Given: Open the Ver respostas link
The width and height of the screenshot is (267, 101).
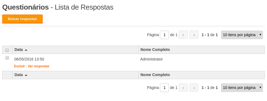Looking at the screenshot, I should click(x=39, y=66).
